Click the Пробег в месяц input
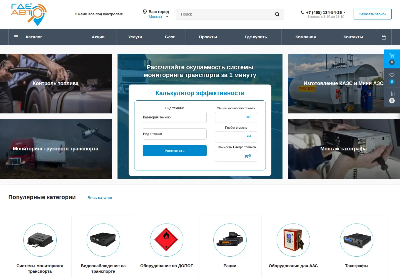This screenshot has height=278, width=400. [236, 137]
